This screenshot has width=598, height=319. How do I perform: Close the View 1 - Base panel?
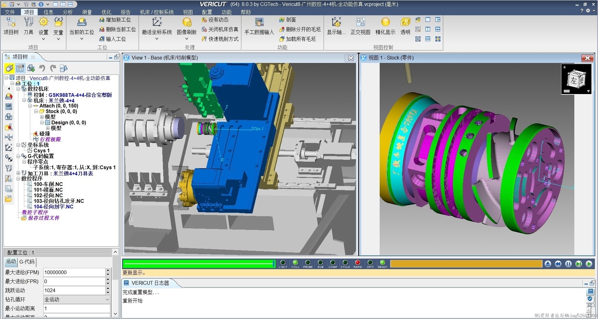[351, 58]
